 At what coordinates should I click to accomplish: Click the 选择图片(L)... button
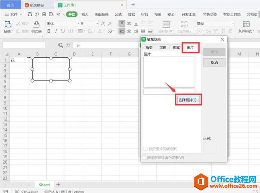(x=188, y=100)
